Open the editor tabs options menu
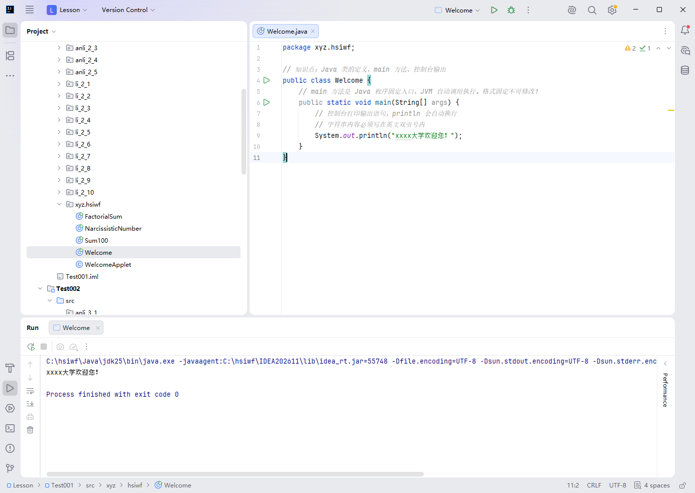The image size is (695, 493). tap(665, 31)
